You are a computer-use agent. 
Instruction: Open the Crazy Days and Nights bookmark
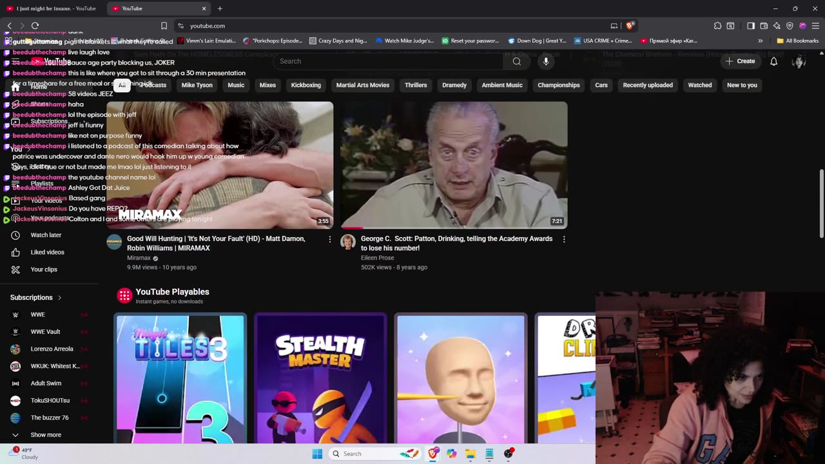click(x=338, y=41)
